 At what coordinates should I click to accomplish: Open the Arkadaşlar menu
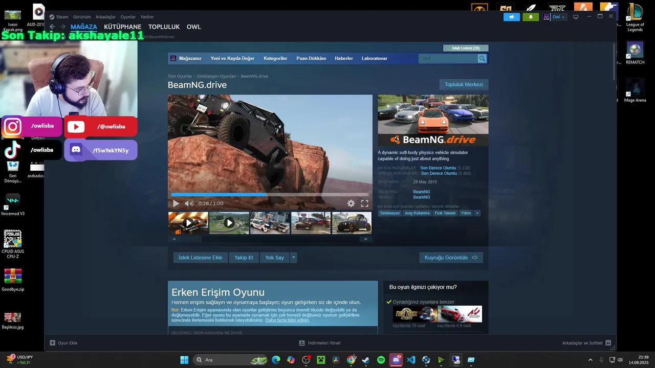[105, 17]
